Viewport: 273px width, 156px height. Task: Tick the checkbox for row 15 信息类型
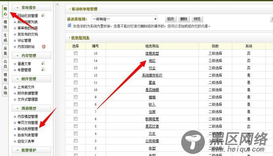[x=76, y=53]
